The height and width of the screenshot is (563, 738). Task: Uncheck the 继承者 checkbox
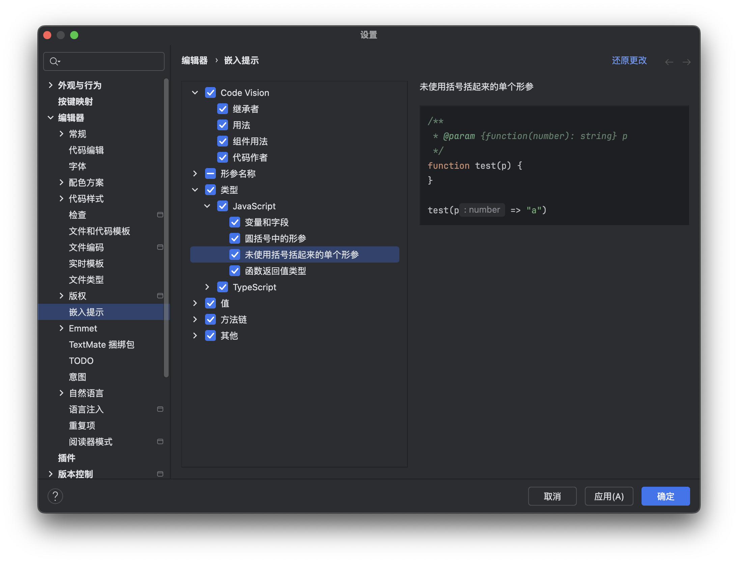(x=223, y=109)
